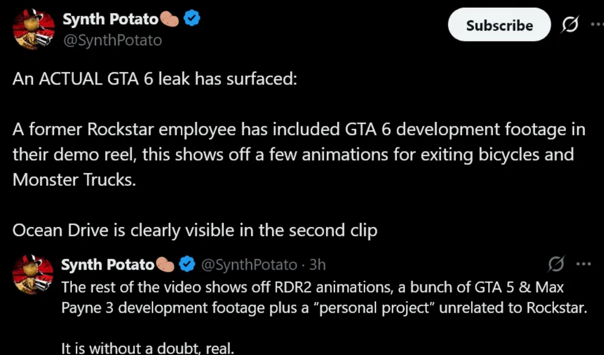Click the Subscribe button
The height and width of the screenshot is (355, 604).
pyautogui.click(x=499, y=25)
